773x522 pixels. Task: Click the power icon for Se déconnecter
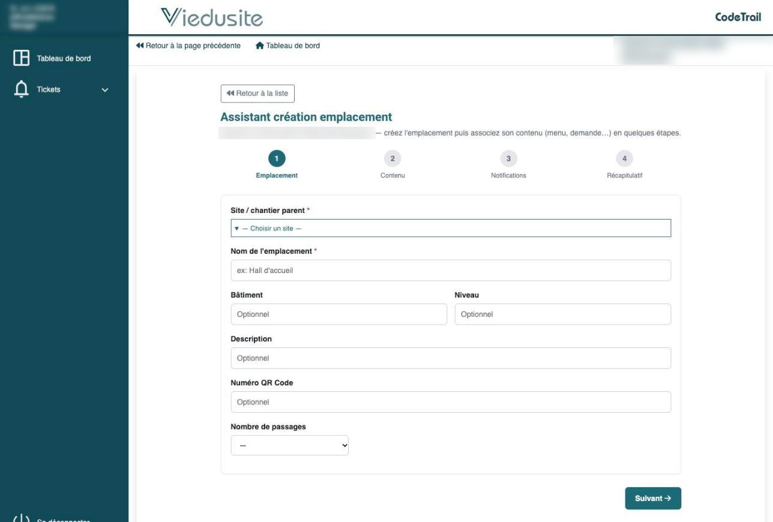click(22, 520)
